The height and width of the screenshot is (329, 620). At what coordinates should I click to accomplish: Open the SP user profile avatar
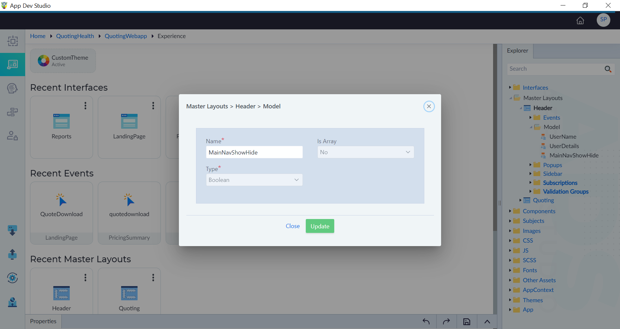click(x=603, y=20)
